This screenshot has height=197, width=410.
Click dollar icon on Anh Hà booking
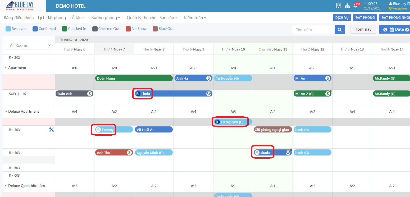pyautogui.click(x=209, y=78)
